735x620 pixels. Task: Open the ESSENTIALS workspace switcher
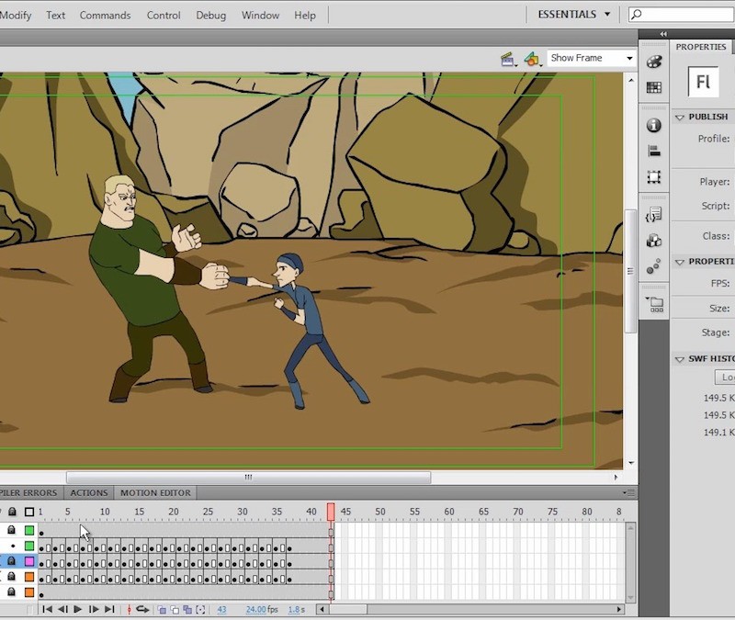568,15
